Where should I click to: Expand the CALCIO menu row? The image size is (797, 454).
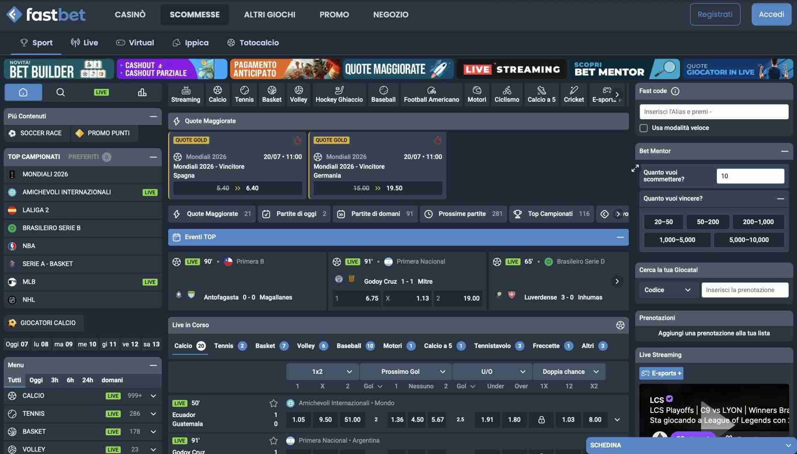click(x=153, y=396)
